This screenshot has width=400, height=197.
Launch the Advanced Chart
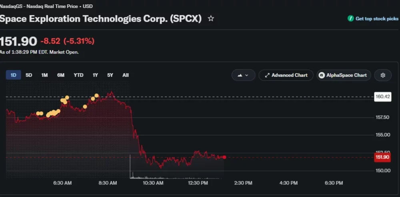(286, 75)
